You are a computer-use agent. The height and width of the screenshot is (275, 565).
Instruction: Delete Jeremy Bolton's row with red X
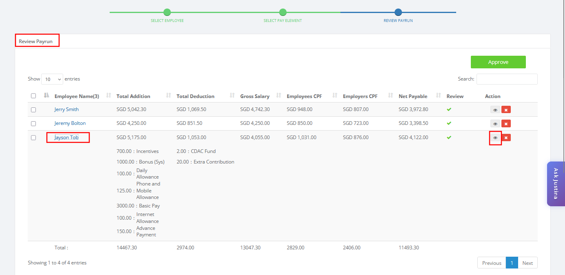click(506, 124)
